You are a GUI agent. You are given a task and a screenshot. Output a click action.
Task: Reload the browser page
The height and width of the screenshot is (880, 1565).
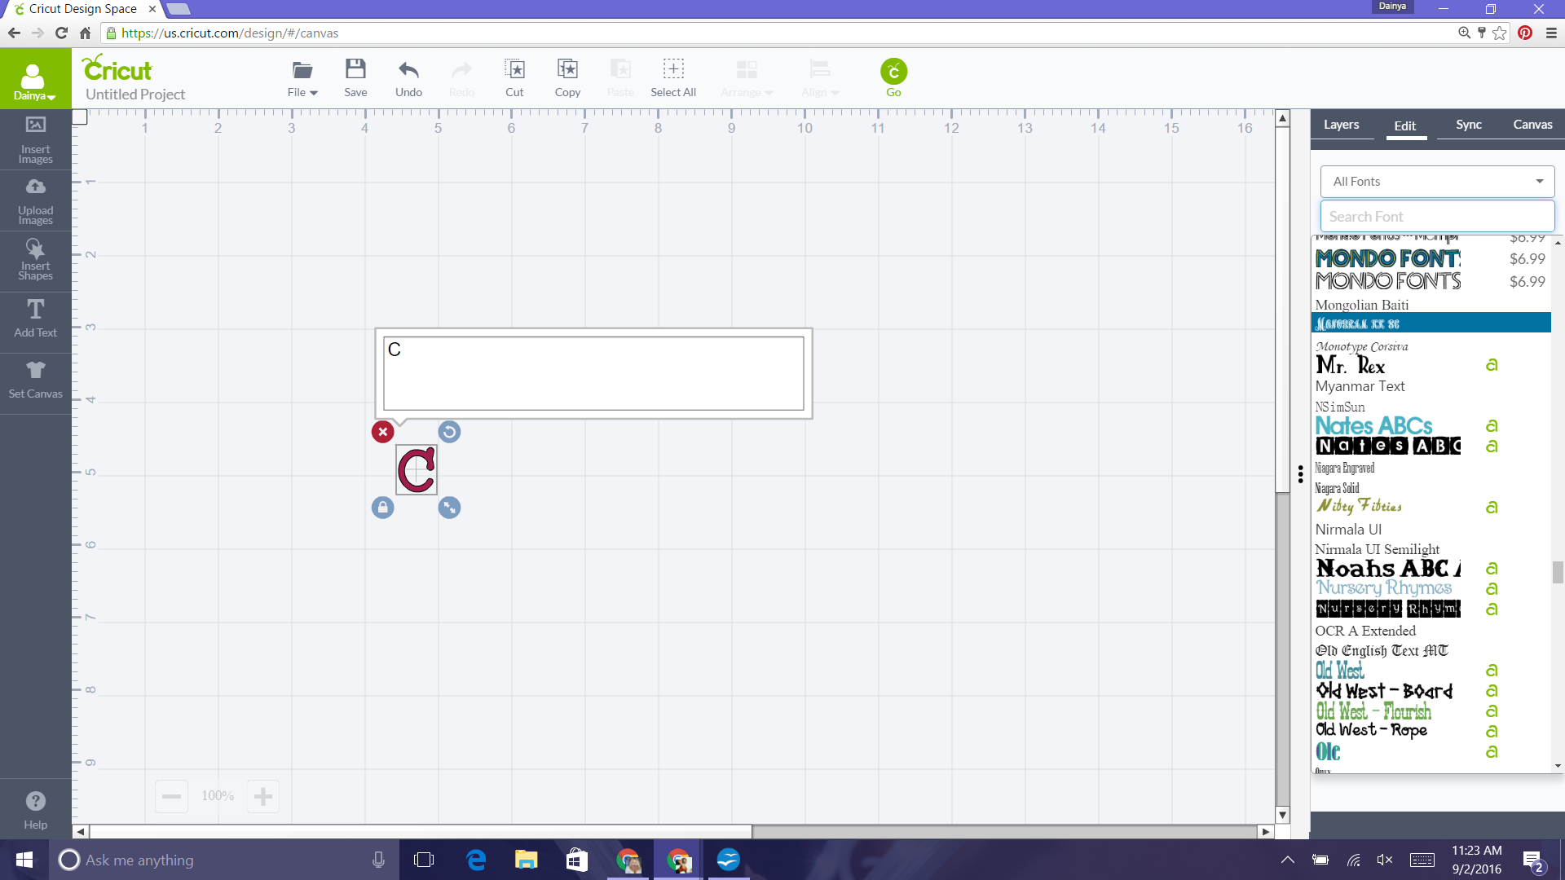61,33
